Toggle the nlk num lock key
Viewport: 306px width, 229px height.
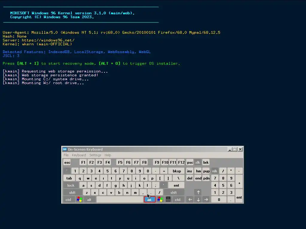pos(215,171)
